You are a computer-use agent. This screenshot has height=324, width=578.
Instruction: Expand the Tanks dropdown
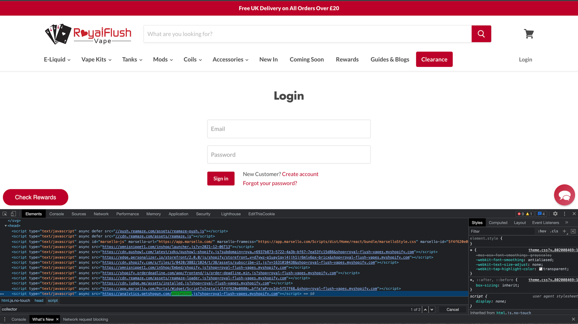click(x=132, y=59)
